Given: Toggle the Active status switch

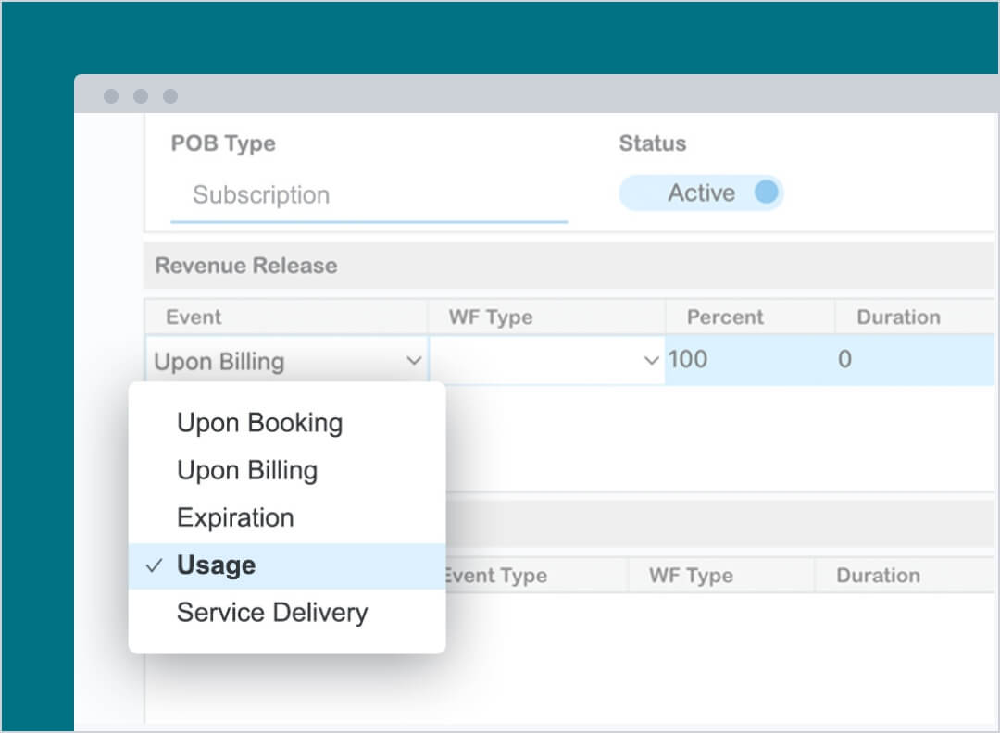Looking at the screenshot, I should tap(701, 193).
